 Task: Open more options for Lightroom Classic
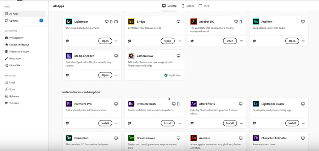click(303, 123)
